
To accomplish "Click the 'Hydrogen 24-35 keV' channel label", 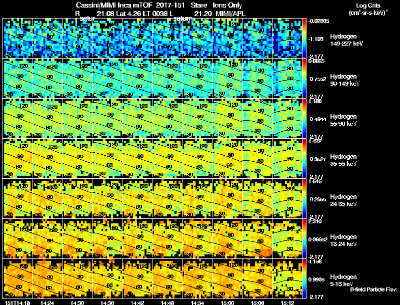I will 343,200.
